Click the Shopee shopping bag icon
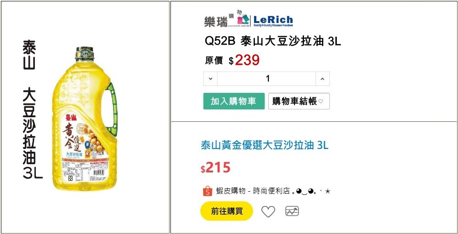Image resolution: width=458 pixels, height=234 pixels. click(x=207, y=191)
